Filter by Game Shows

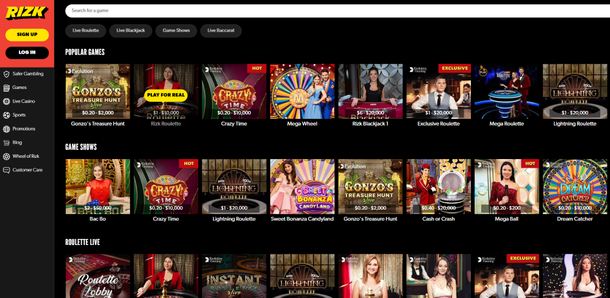[176, 30]
